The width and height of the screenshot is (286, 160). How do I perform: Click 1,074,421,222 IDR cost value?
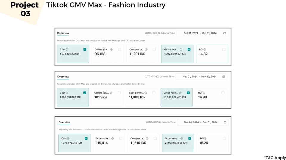(x=70, y=54)
